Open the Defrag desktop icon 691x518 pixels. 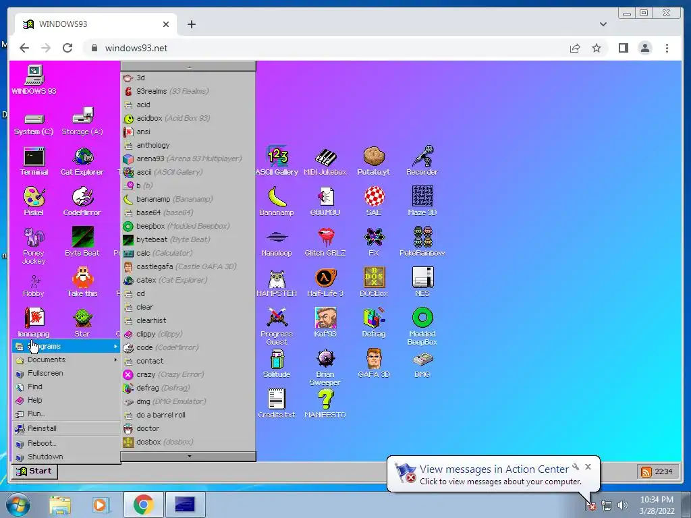[x=374, y=323]
